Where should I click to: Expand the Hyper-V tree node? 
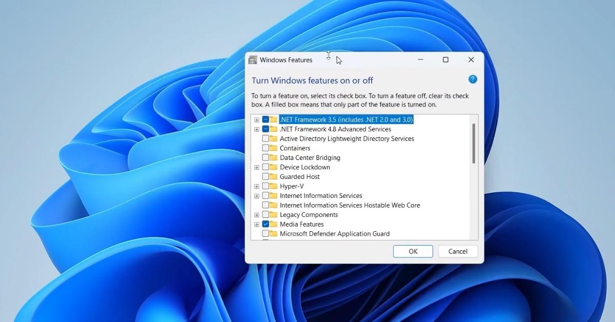tap(257, 186)
